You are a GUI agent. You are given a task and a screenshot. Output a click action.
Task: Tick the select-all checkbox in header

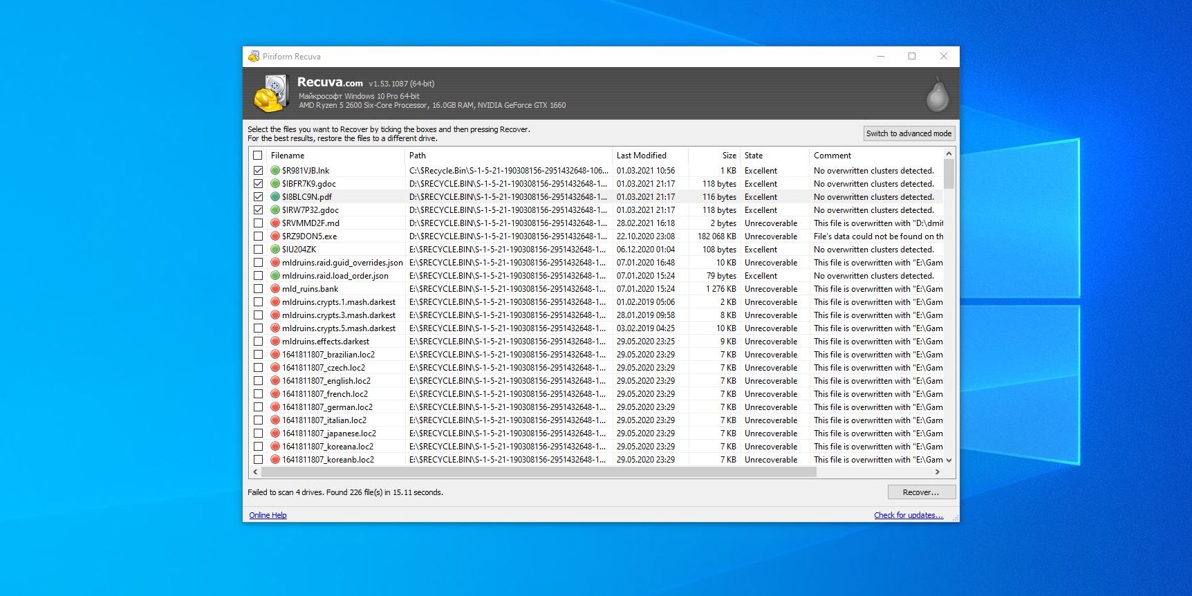coord(258,155)
